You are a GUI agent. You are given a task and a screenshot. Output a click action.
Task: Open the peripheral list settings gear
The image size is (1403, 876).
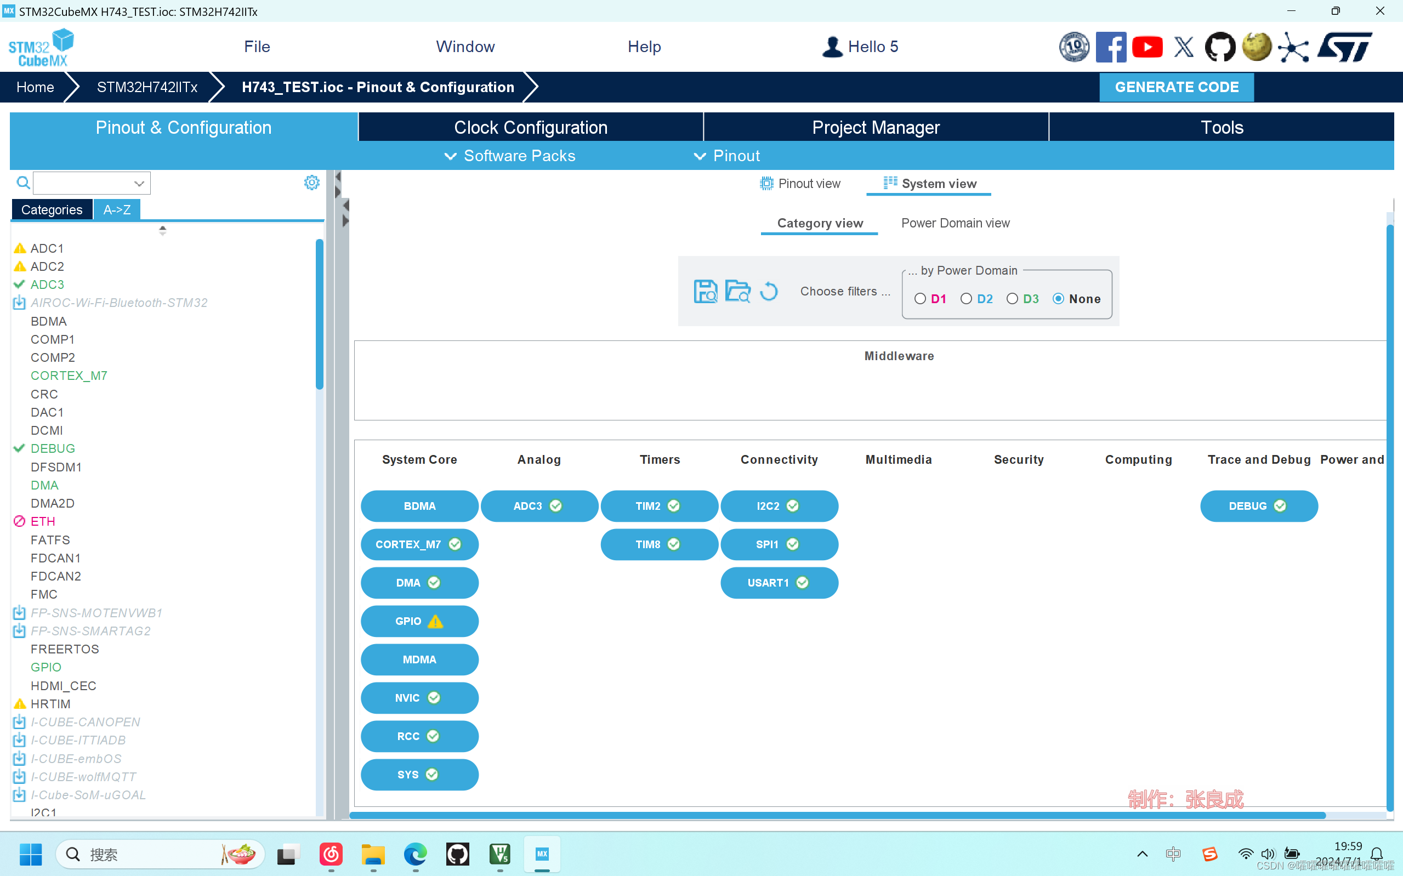311,183
